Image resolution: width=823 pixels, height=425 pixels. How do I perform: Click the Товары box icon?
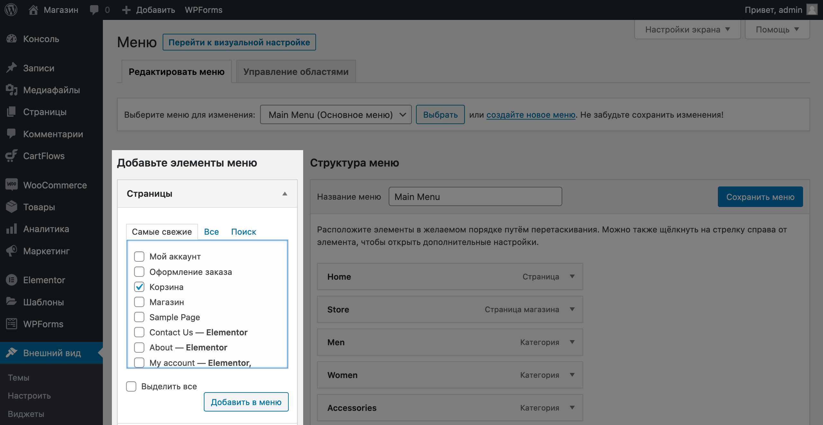point(12,207)
